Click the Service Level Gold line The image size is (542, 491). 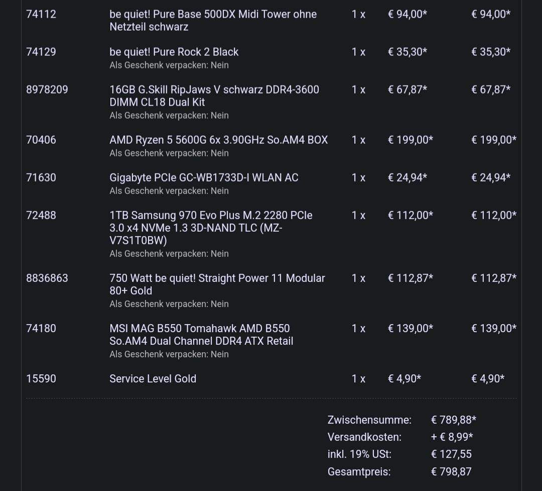click(x=153, y=378)
